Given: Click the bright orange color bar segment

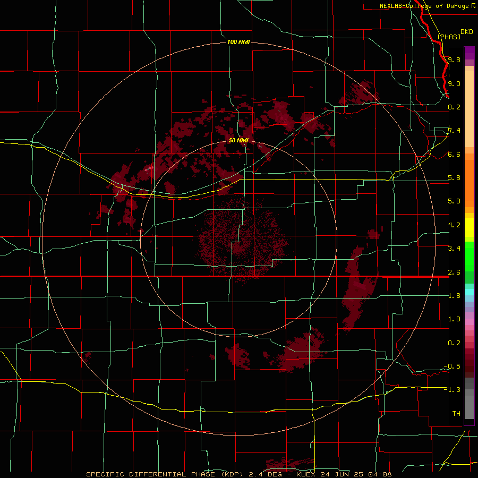Looking at the screenshot, I should (469, 183).
